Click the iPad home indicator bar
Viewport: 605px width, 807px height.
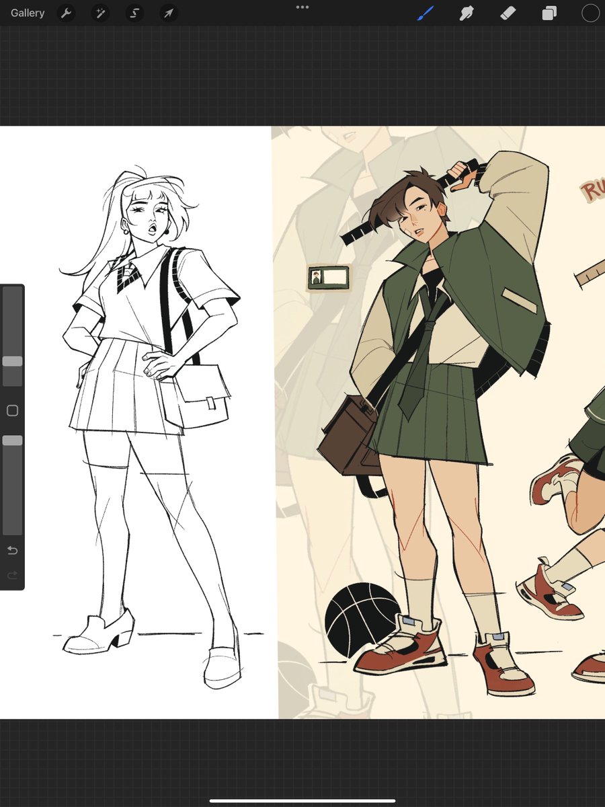302,800
